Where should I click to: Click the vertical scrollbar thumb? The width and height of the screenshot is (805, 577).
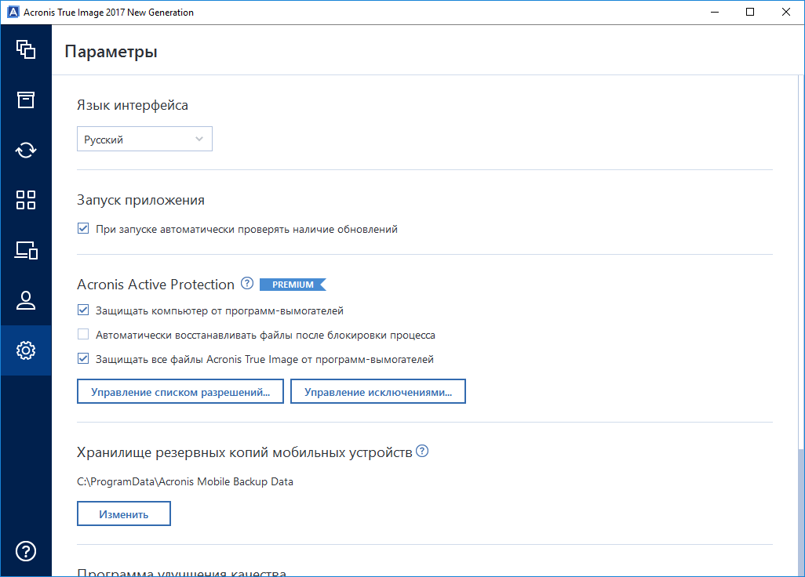(x=800, y=513)
